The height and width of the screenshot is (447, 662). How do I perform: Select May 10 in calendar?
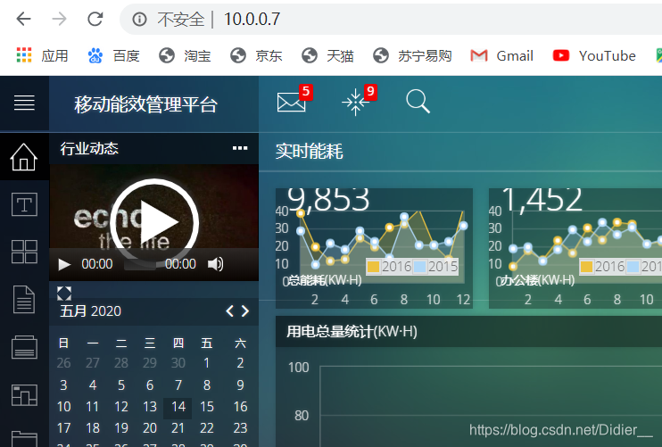click(x=63, y=407)
